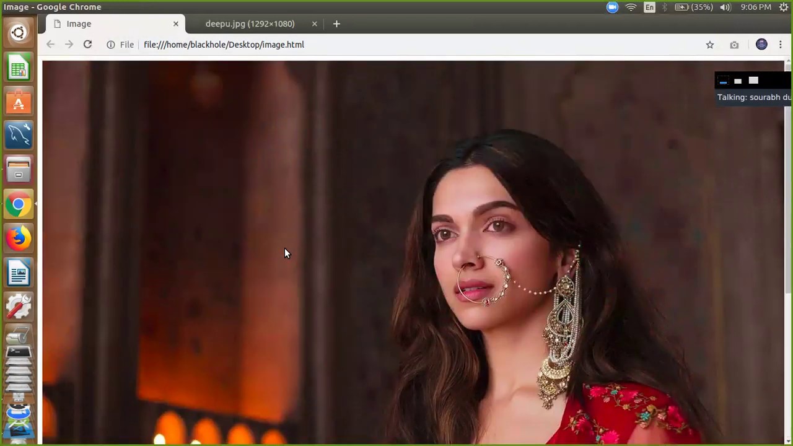
Task: Open the battery (35%) indicator
Action: click(693, 7)
